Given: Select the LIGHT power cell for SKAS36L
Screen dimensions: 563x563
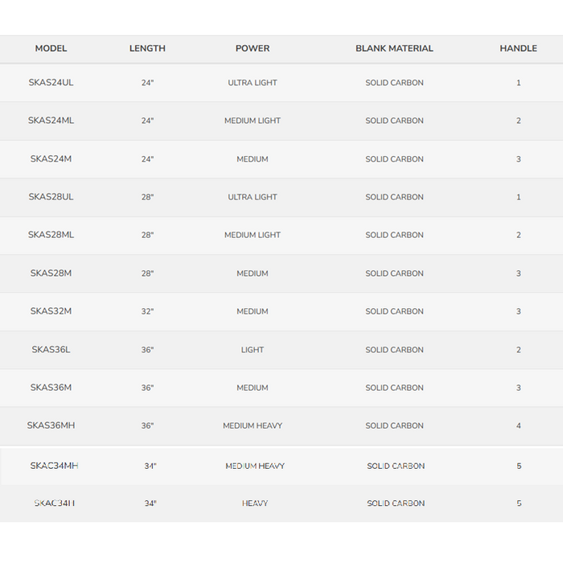Looking at the screenshot, I should (253, 350).
